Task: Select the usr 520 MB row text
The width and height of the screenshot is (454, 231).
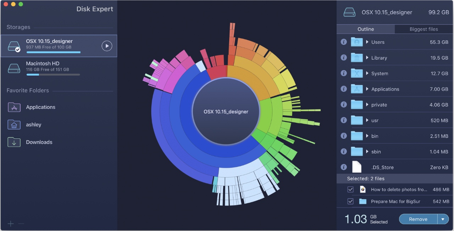Action: click(x=375, y=120)
